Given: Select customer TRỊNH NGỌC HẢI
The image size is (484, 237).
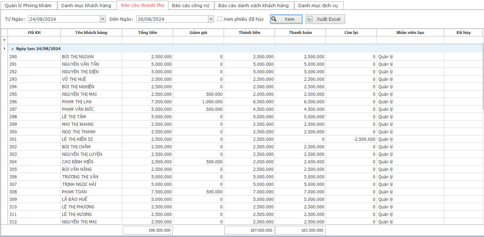Looking at the screenshot, I should pos(79,184).
